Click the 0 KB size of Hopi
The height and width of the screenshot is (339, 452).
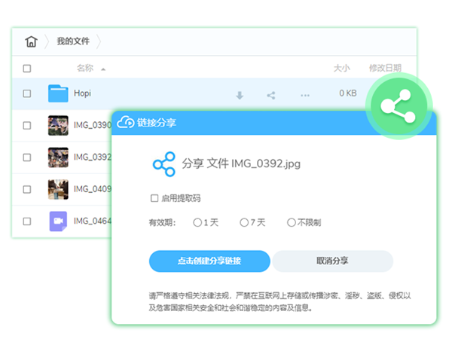tap(348, 93)
